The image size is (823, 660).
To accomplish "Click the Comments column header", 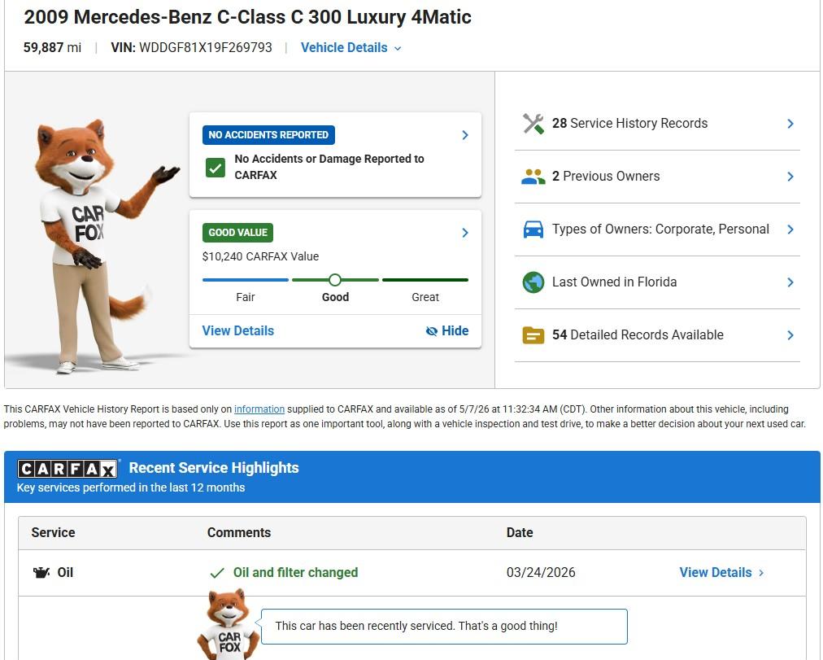I will 239,532.
